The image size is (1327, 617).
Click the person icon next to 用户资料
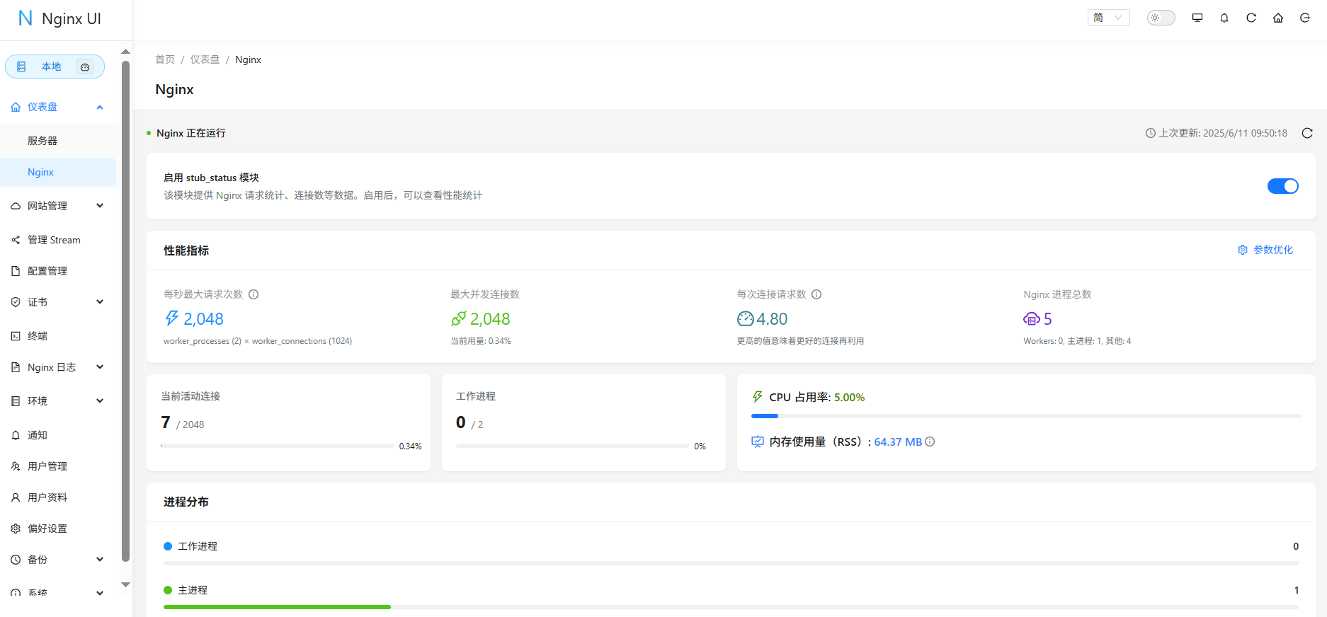[x=16, y=497]
